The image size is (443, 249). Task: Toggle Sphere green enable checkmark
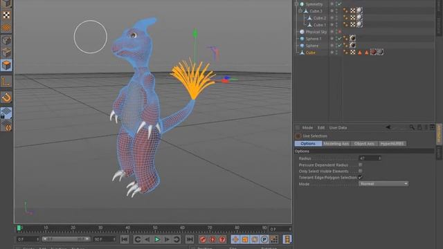coord(340,46)
